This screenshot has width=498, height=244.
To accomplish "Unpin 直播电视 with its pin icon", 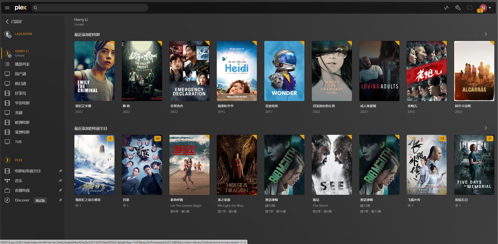I will [60, 190].
